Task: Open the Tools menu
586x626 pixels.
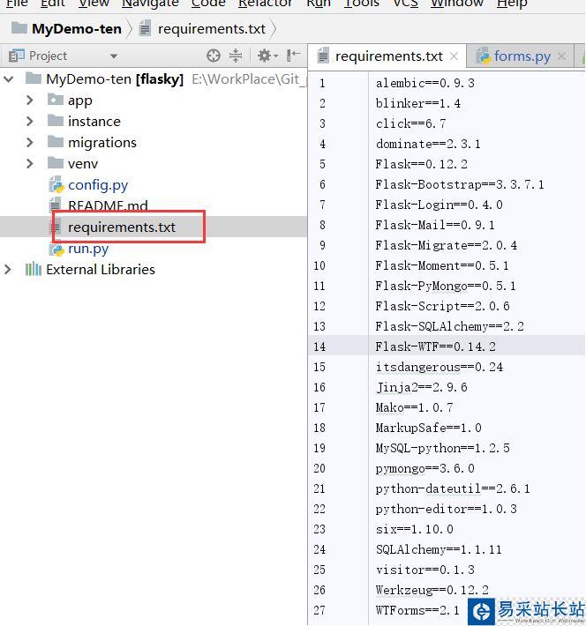Action: point(361,4)
